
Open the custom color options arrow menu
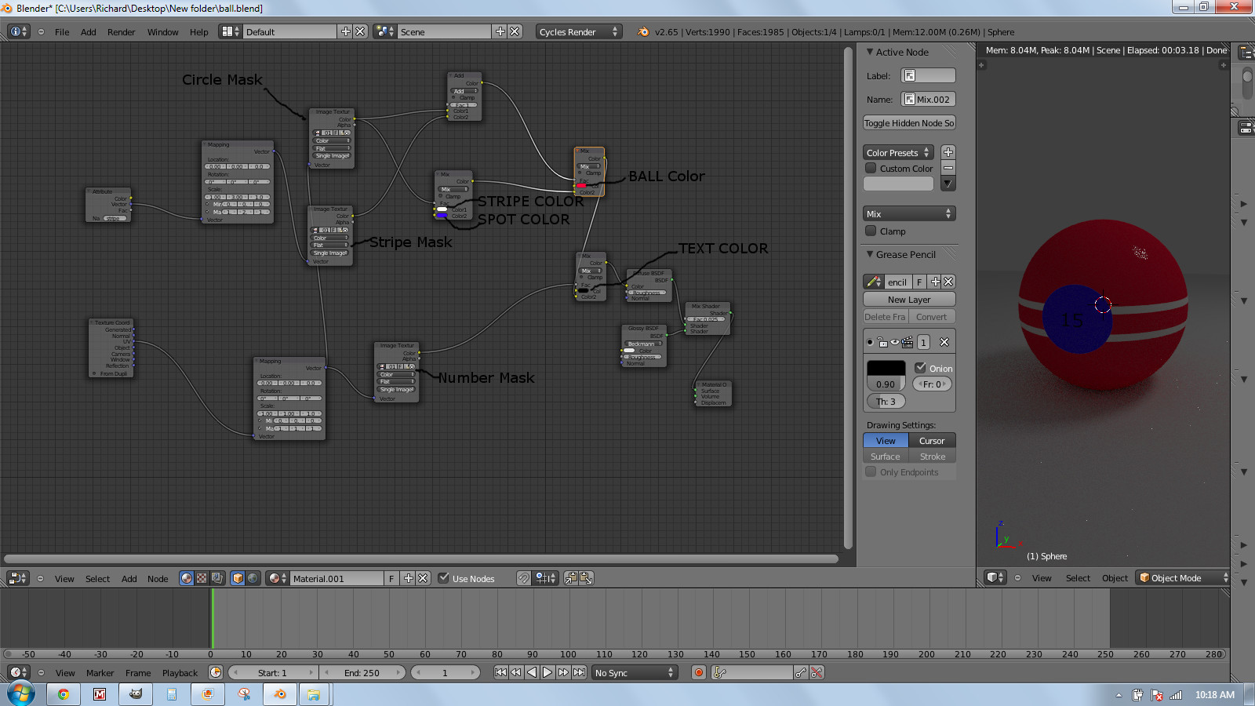click(x=948, y=184)
